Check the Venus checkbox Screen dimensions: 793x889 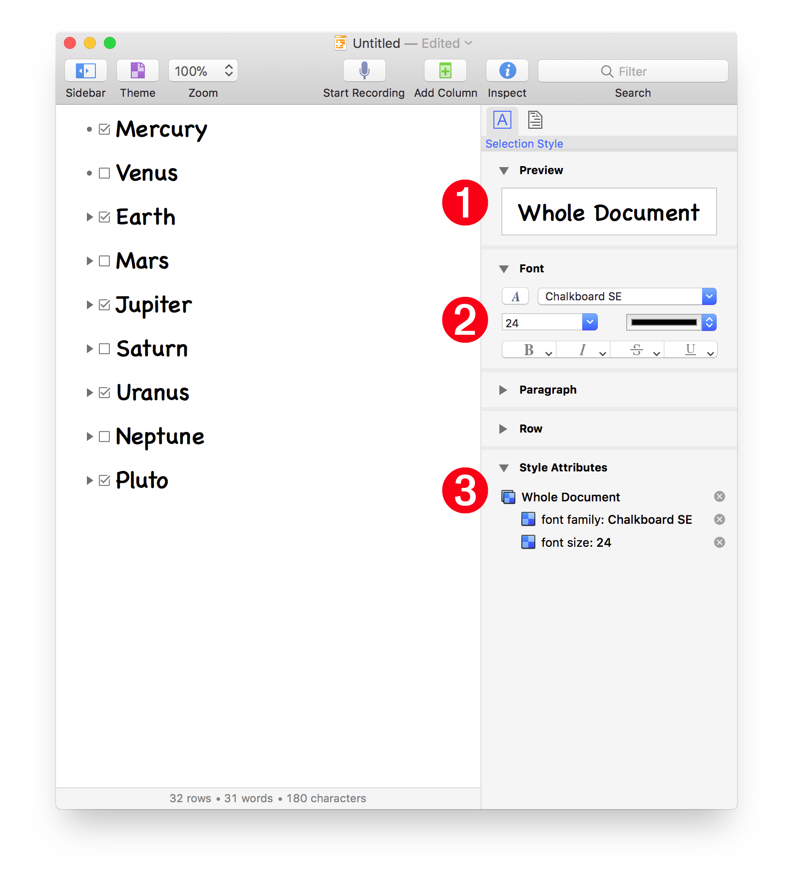click(x=104, y=174)
